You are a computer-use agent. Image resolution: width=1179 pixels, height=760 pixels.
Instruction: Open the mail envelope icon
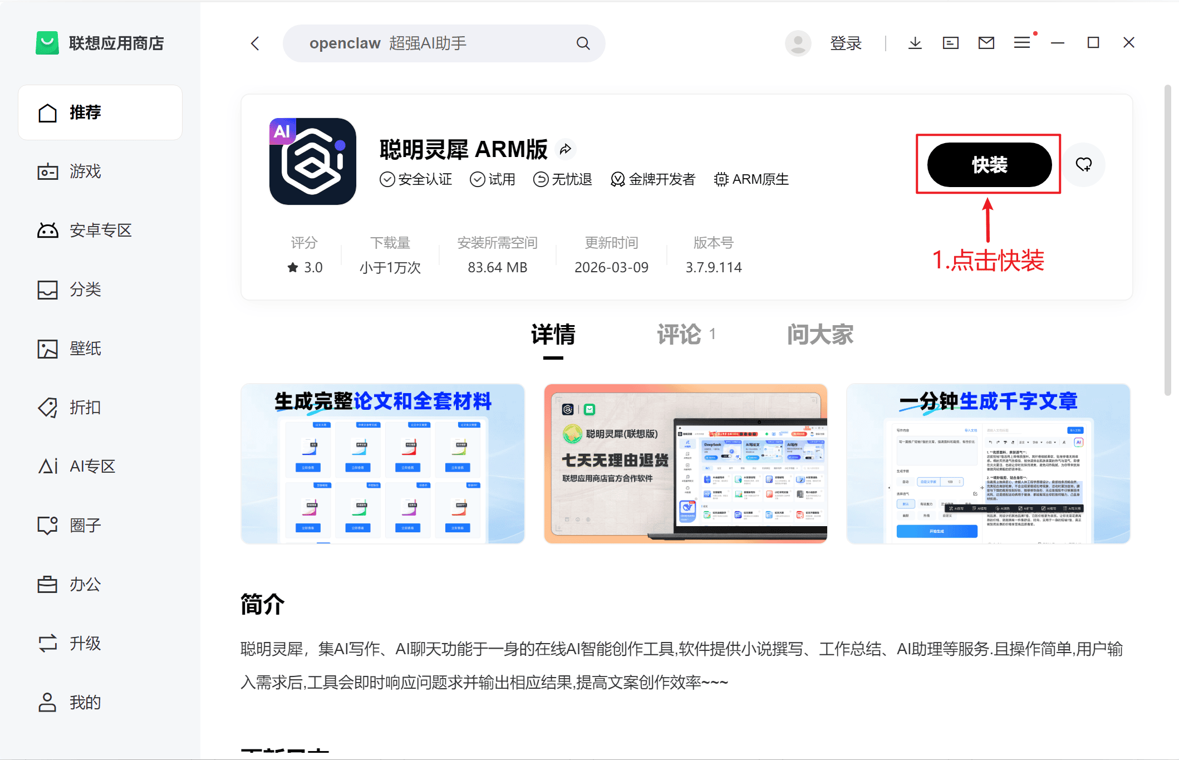tap(986, 43)
